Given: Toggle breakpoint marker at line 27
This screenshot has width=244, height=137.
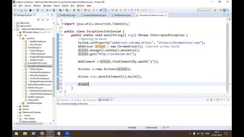Looking at the screenshot, I should pos(58,84).
